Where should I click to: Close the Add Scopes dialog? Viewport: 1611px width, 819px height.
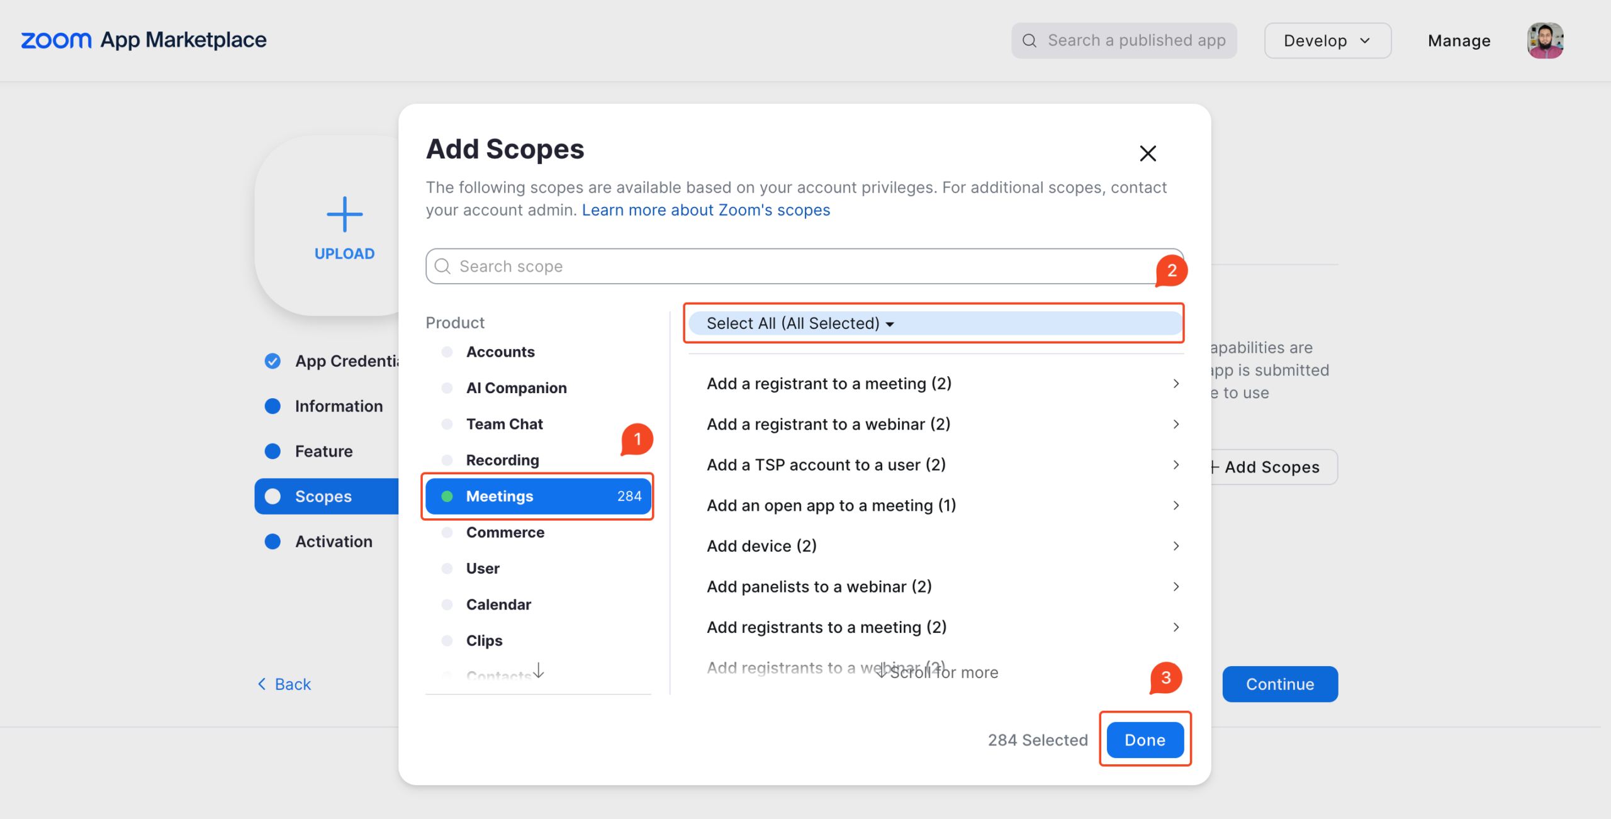1148,153
